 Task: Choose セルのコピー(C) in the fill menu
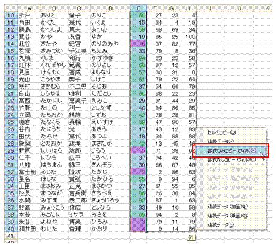click(222, 132)
